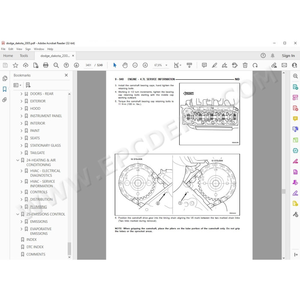Click the file lock protect icon
Image resolution: width=300 pixels, height=300 pixels.
coord(36,65)
